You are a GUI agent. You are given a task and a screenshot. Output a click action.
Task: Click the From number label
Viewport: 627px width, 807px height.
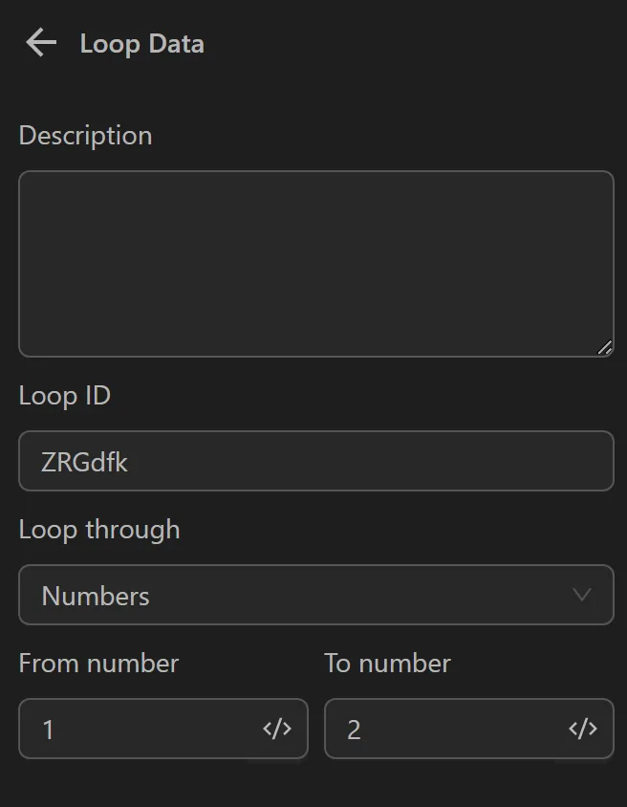pos(98,663)
